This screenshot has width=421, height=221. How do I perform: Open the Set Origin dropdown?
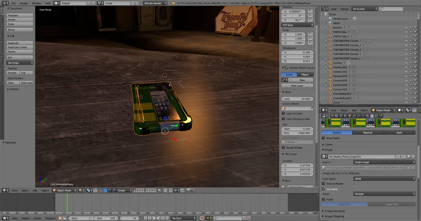(20, 63)
